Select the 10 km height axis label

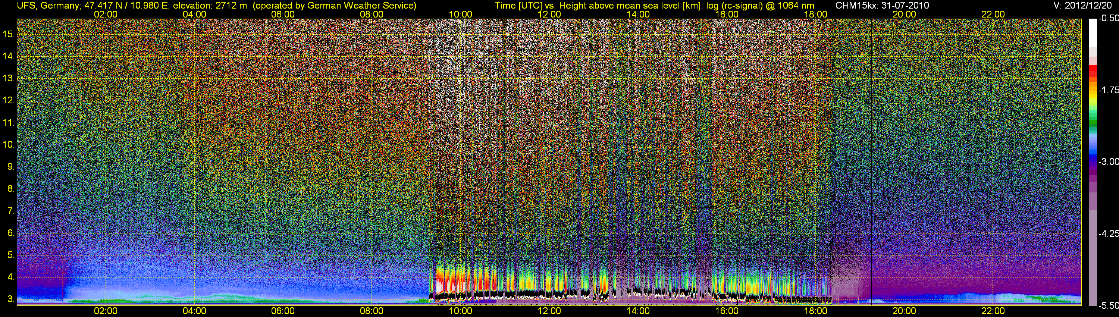(9, 145)
